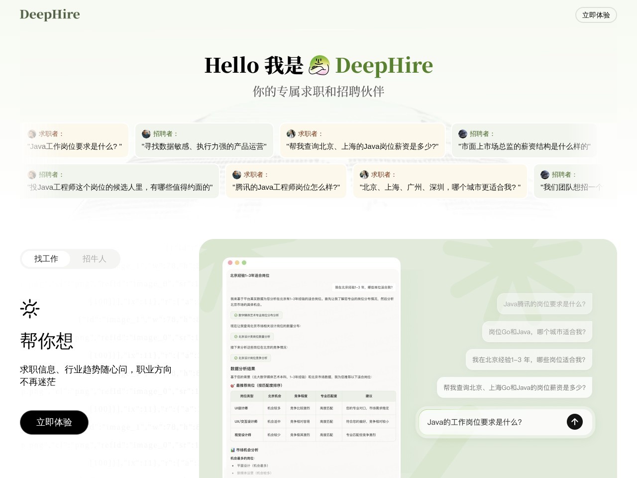Open card "投Java工程师这个岗位的候选人里"
637x478 pixels.
coord(120,181)
